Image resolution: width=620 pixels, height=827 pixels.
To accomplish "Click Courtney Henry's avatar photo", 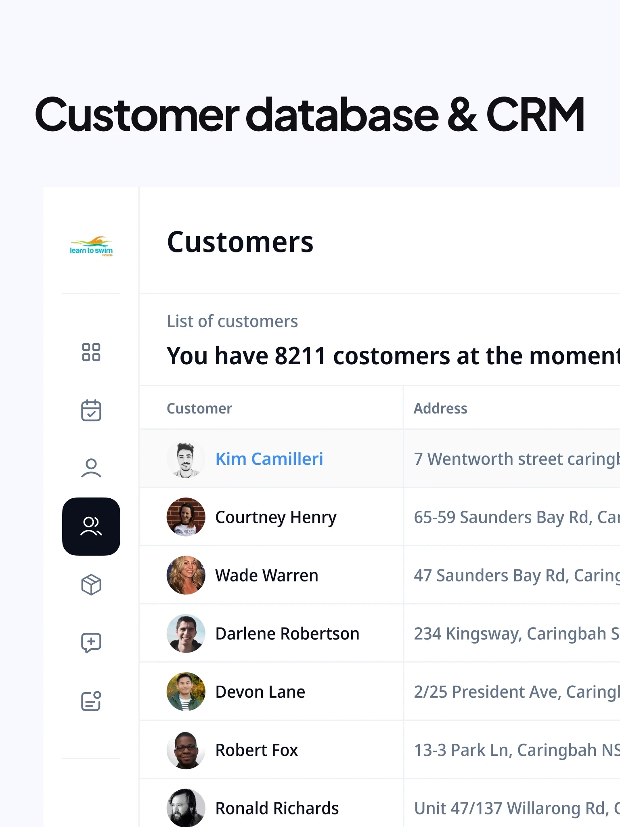I will point(186,517).
